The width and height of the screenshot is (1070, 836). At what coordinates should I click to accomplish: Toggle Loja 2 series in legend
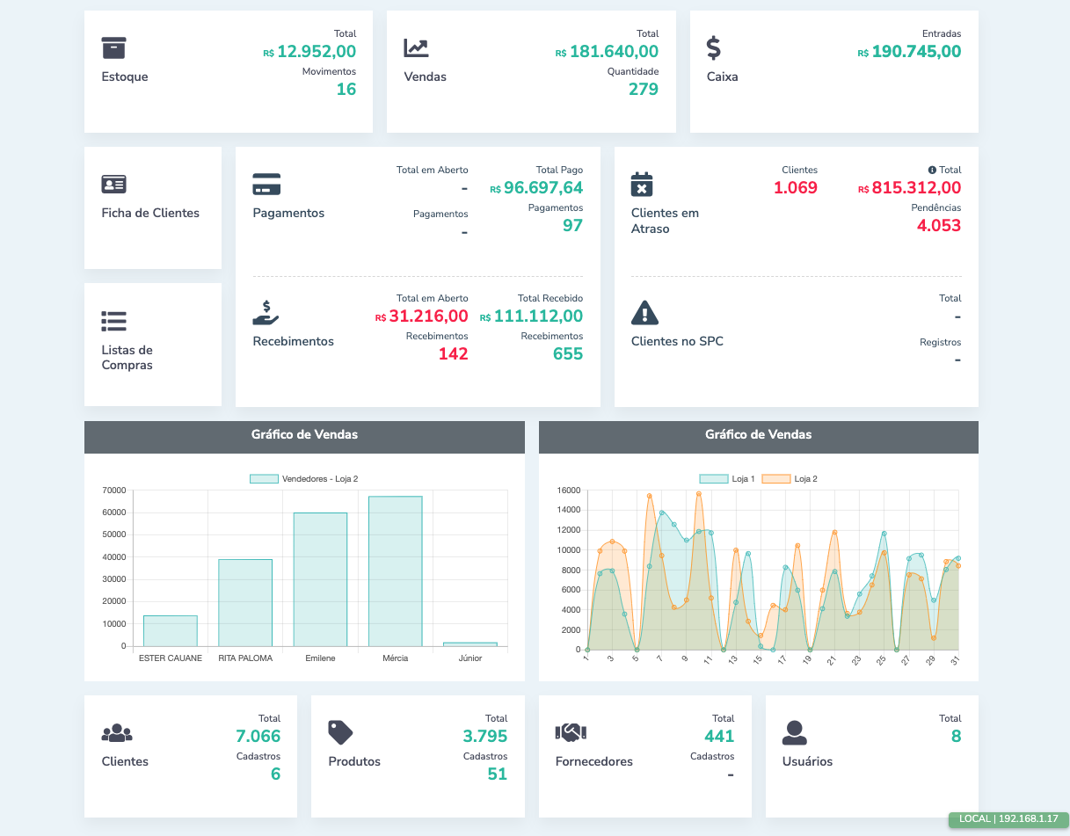click(x=789, y=479)
